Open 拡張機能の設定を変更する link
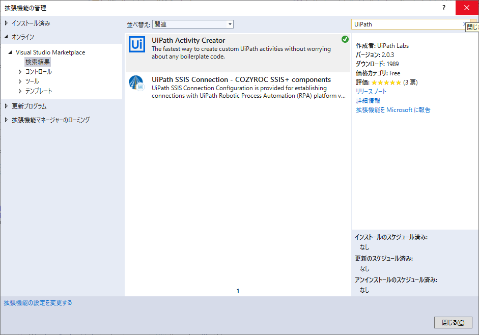This screenshot has width=479, height=335. (38, 302)
